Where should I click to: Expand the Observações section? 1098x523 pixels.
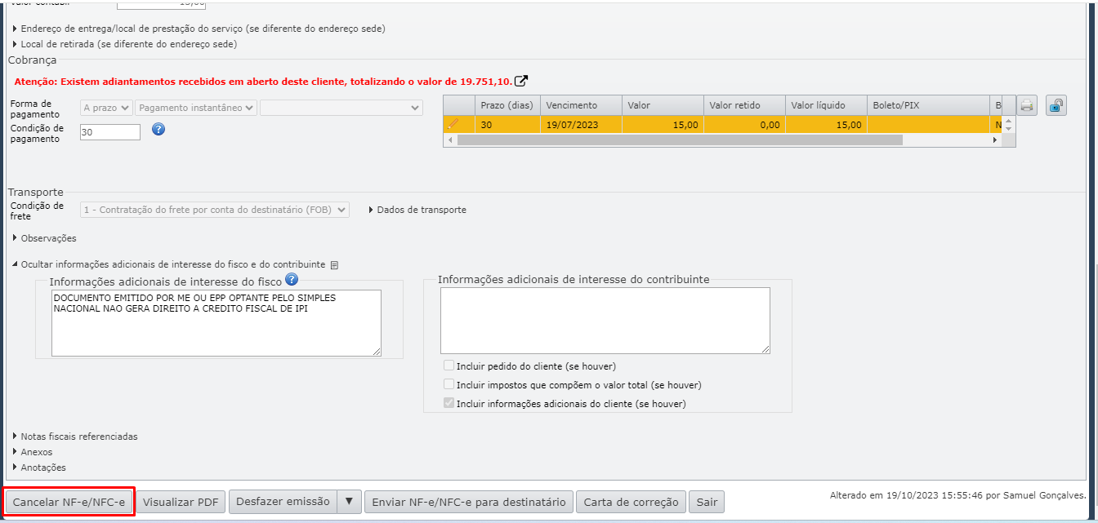(x=45, y=238)
